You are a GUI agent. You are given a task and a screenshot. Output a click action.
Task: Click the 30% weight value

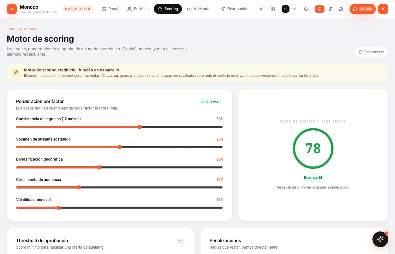220,119
